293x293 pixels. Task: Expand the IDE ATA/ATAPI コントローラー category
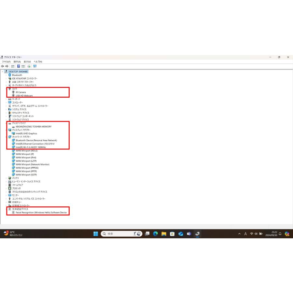(x=6, y=78)
